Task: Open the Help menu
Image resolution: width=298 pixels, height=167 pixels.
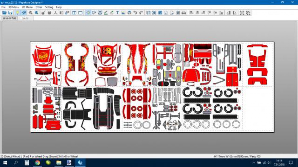Action: pyautogui.click(x=59, y=7)
